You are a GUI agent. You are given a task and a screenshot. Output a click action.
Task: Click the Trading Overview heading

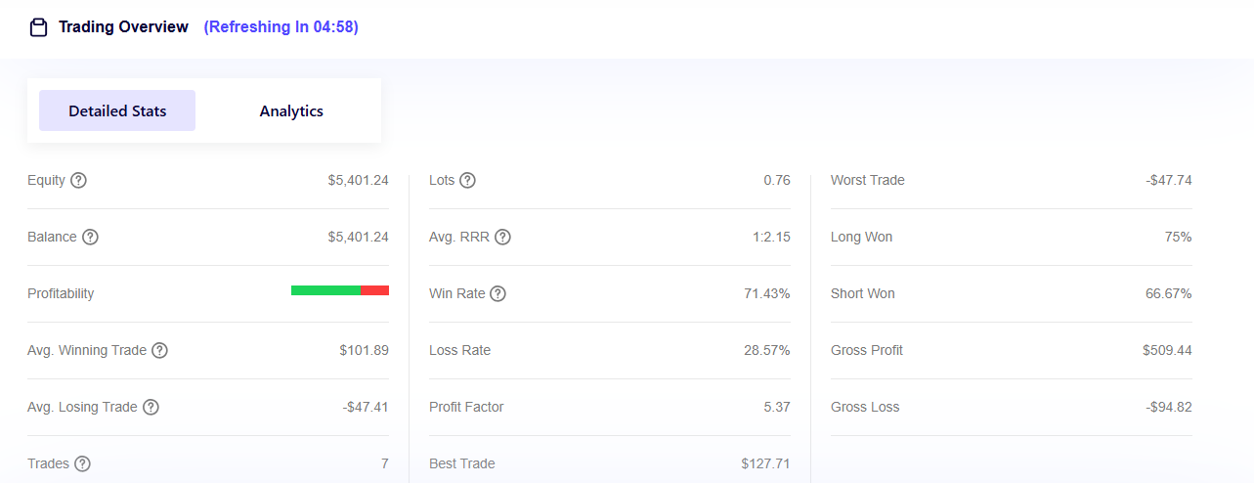(123, 27)
